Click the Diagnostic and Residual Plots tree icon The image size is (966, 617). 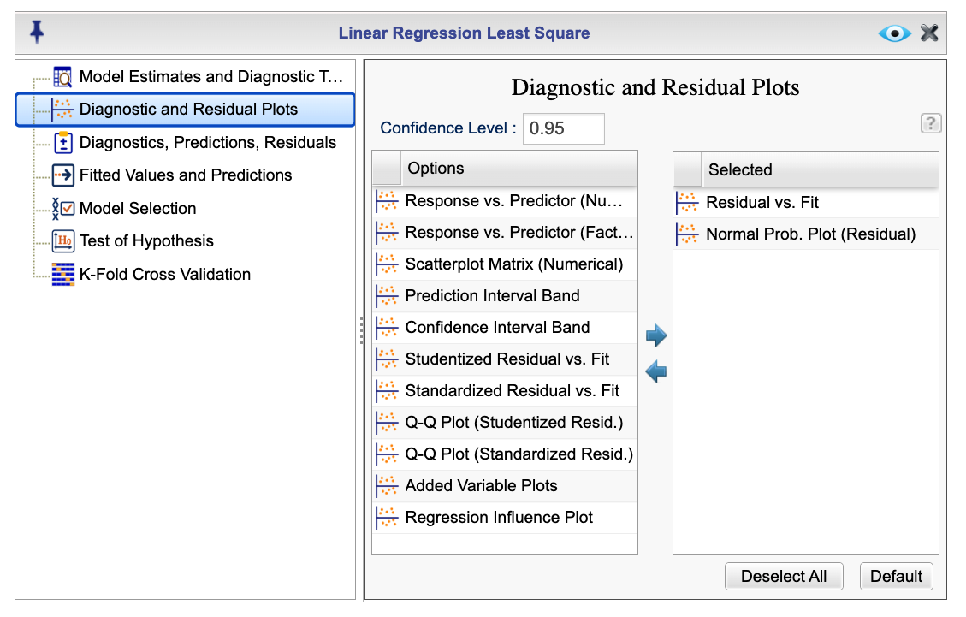[x=62, y=109]
